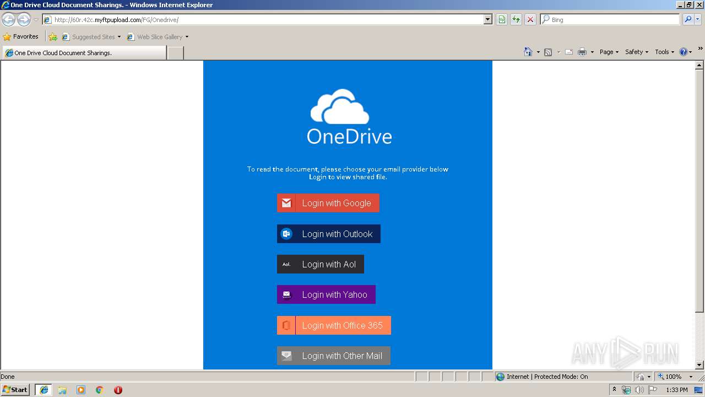Click the Outlook logo icon
Viewport: 705px width, 397px height.
[x=286, y=234]
